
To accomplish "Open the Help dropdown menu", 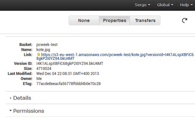I will [186, 5].
